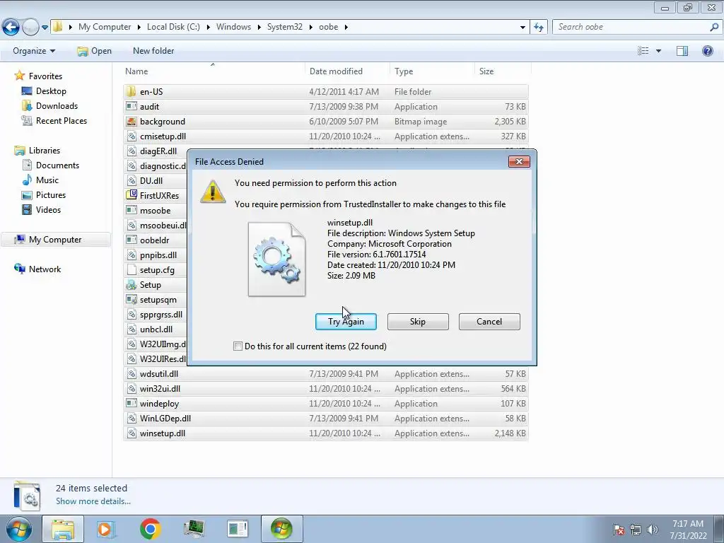Select the cmisetup.dll file icon
Image resolution: width=724 pixels, height=543 pixels.
coord(131,136)
